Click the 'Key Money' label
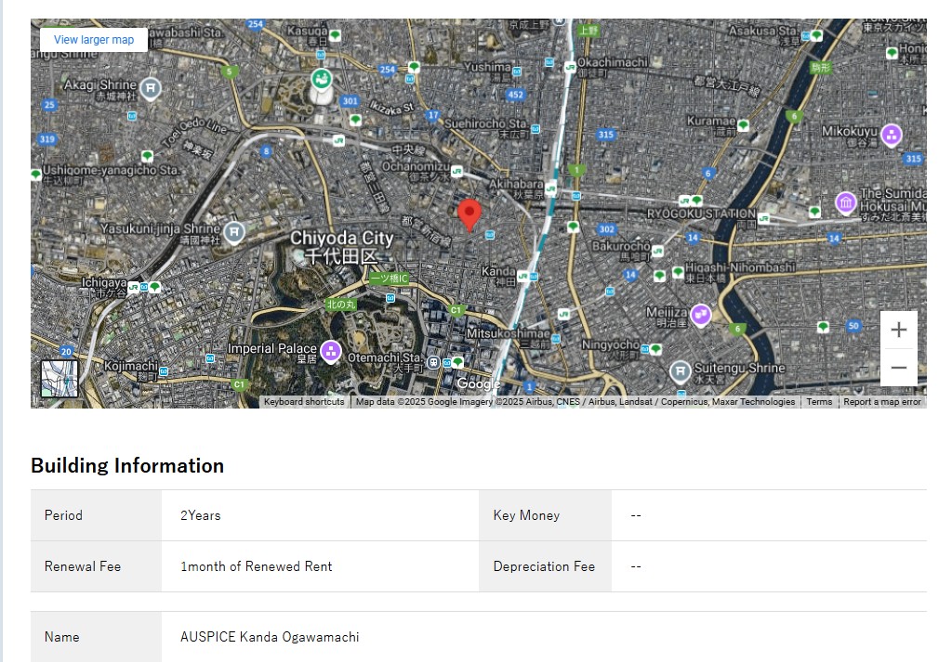This screenshot has width=952, height=662. (526, 515)
